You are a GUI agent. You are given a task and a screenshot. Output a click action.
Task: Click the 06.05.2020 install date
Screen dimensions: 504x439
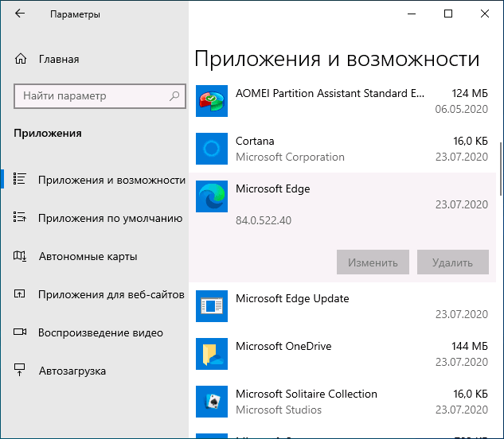[x=462, y=109]
